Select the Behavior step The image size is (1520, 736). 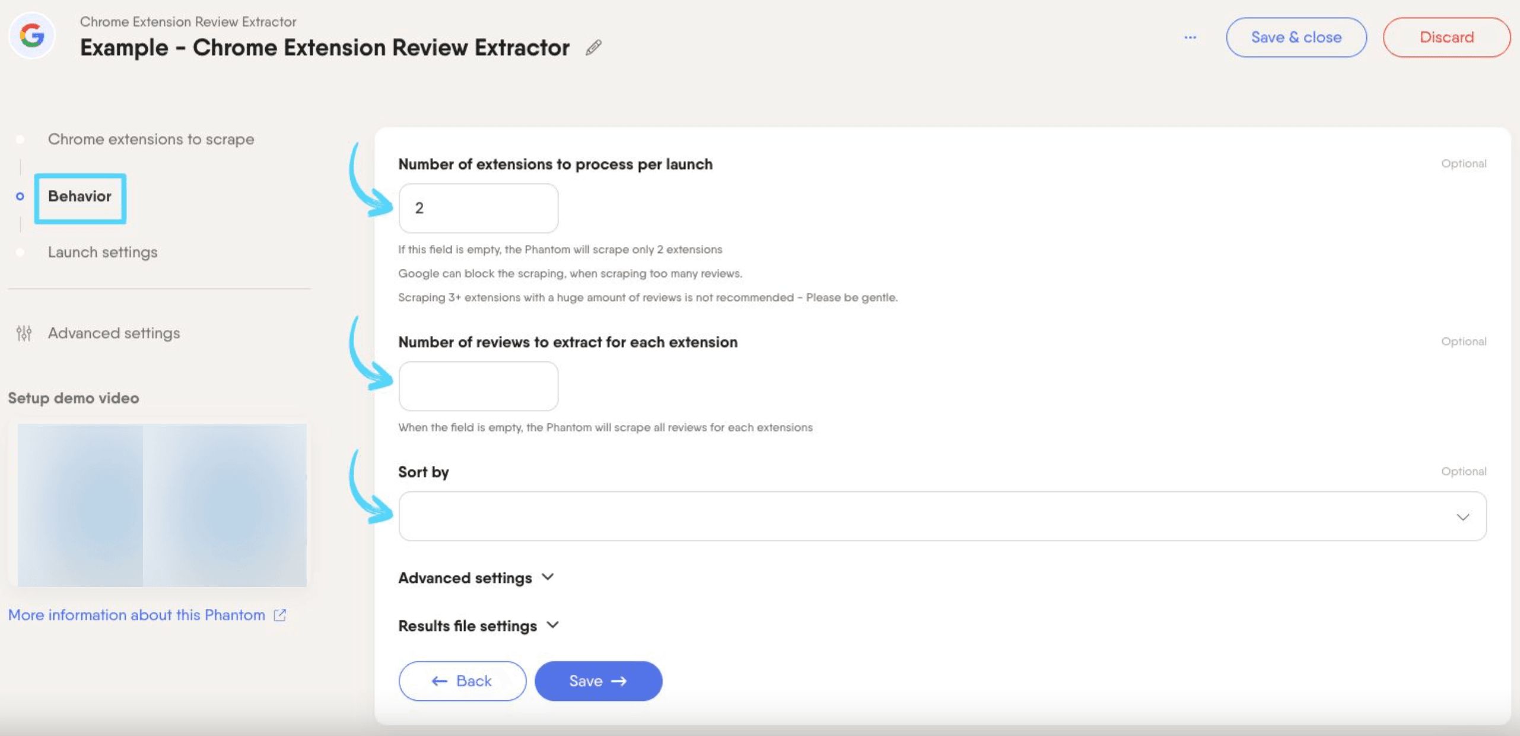point(80,196)
